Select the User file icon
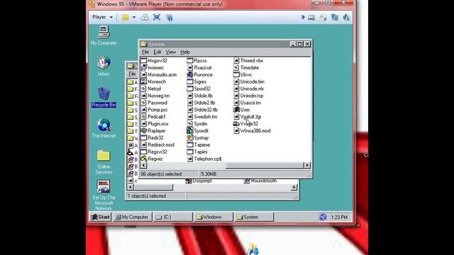This screenshot has height=255, width=454. (236, 110)
